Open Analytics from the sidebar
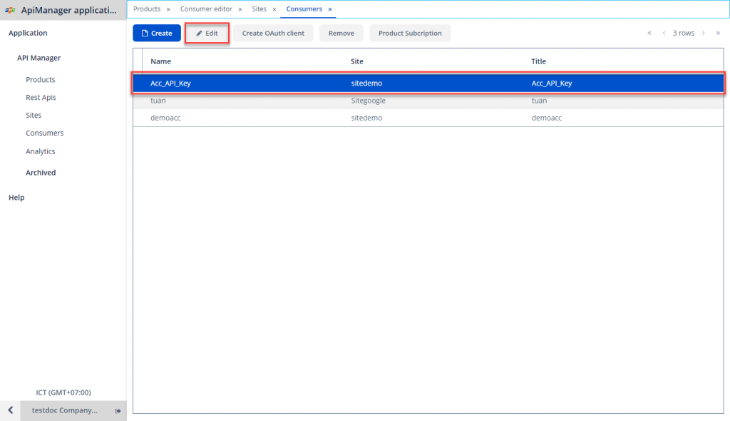730x421 pixels. (41, 151)
